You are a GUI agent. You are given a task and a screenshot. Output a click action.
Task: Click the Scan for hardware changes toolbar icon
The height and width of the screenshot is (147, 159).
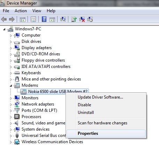63,19
